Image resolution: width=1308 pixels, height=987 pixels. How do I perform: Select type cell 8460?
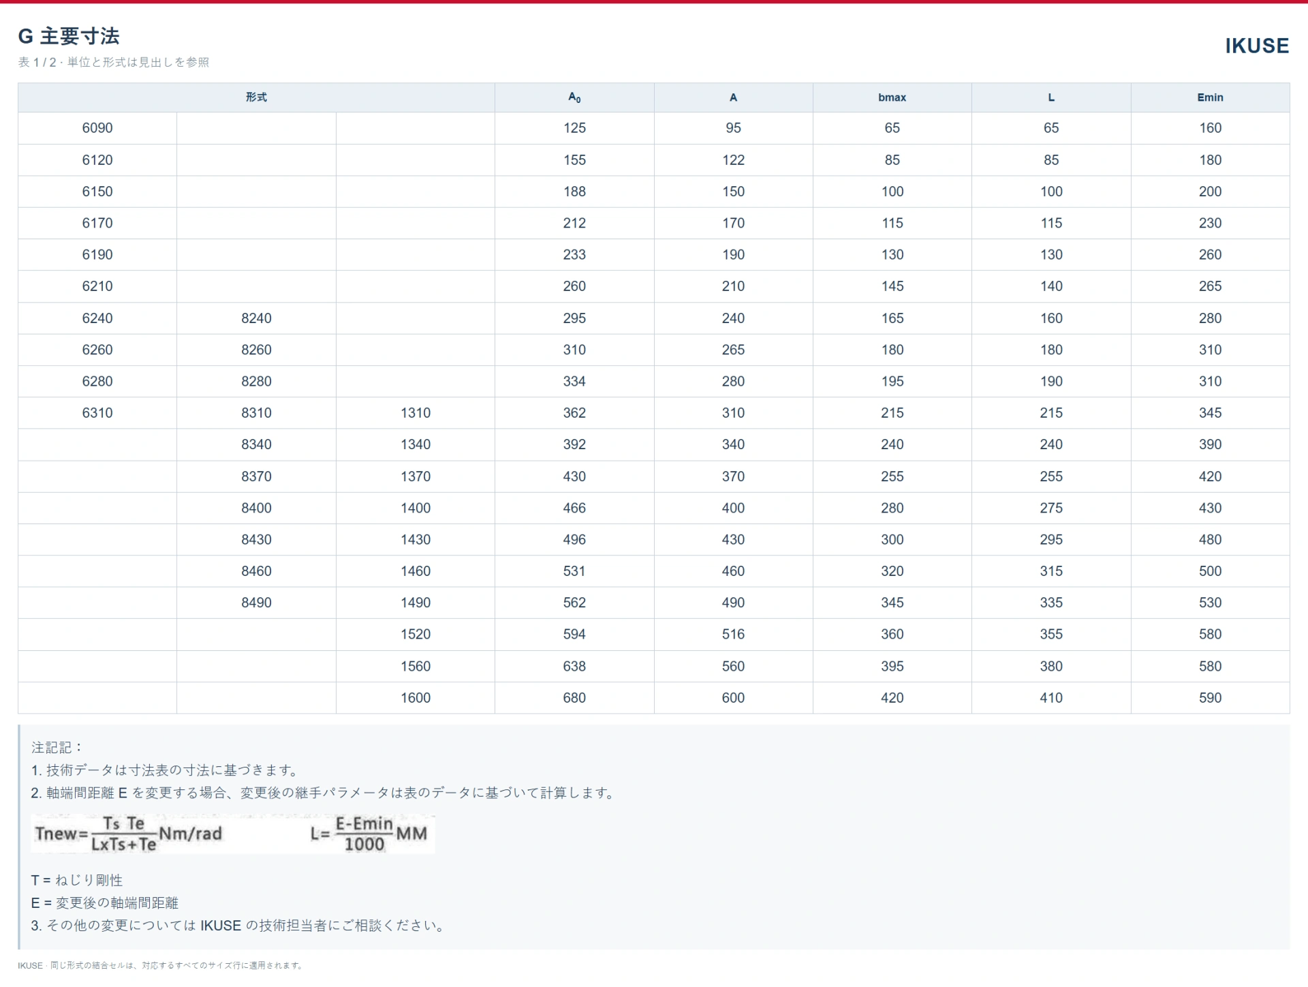(256, 571)
